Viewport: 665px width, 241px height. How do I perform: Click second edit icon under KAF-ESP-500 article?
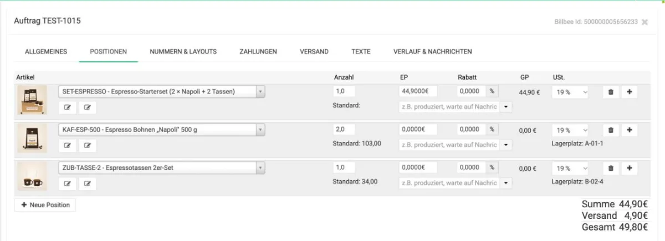pos(87,146)
